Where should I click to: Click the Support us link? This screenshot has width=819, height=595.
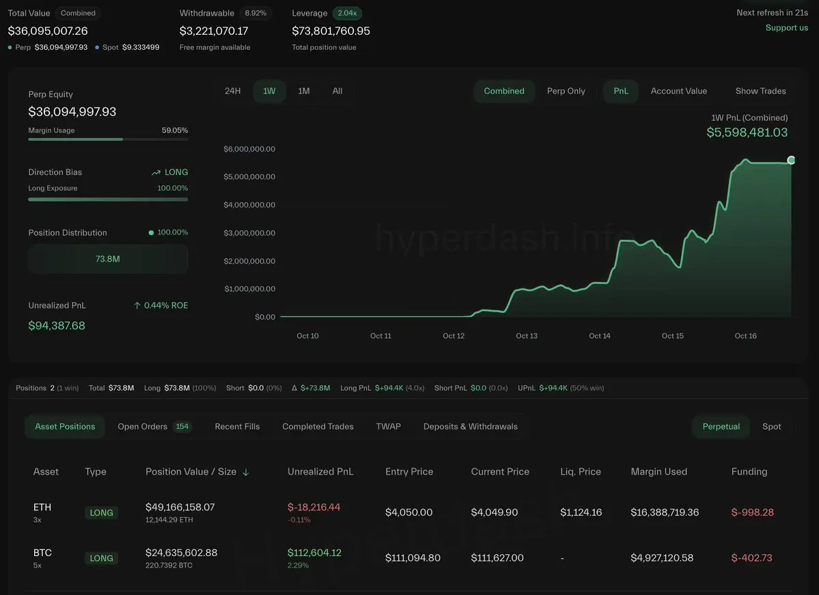(786, 28)
